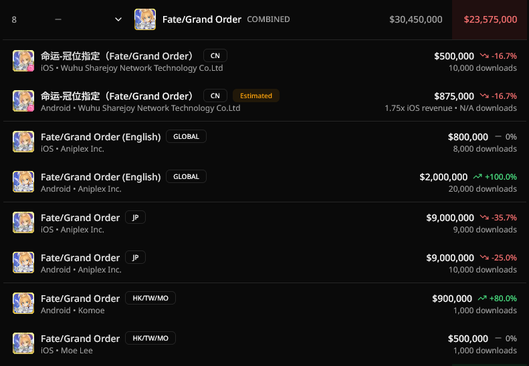Click the HK/TW/MO badge on the Moe Lee row
Viewport: 529px width, 366px height.
150,339
